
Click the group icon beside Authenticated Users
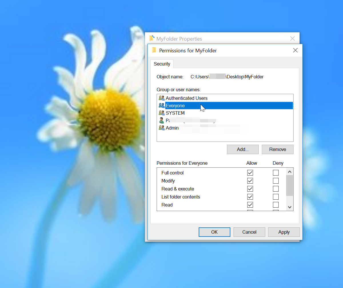point(161,98)
